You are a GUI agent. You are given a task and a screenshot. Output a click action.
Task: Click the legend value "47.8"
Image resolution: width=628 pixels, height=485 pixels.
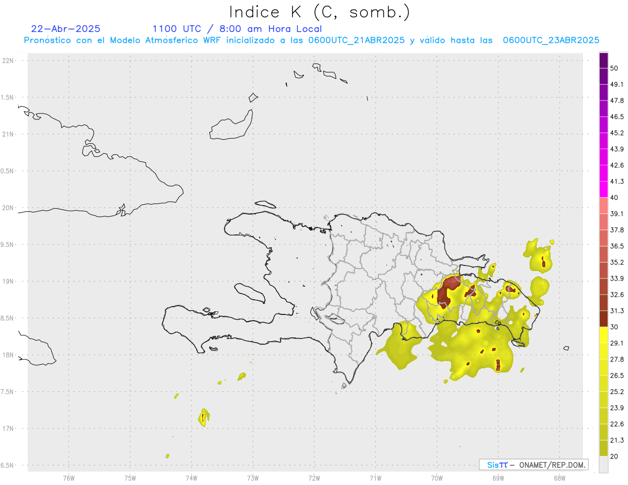[617, 100]
